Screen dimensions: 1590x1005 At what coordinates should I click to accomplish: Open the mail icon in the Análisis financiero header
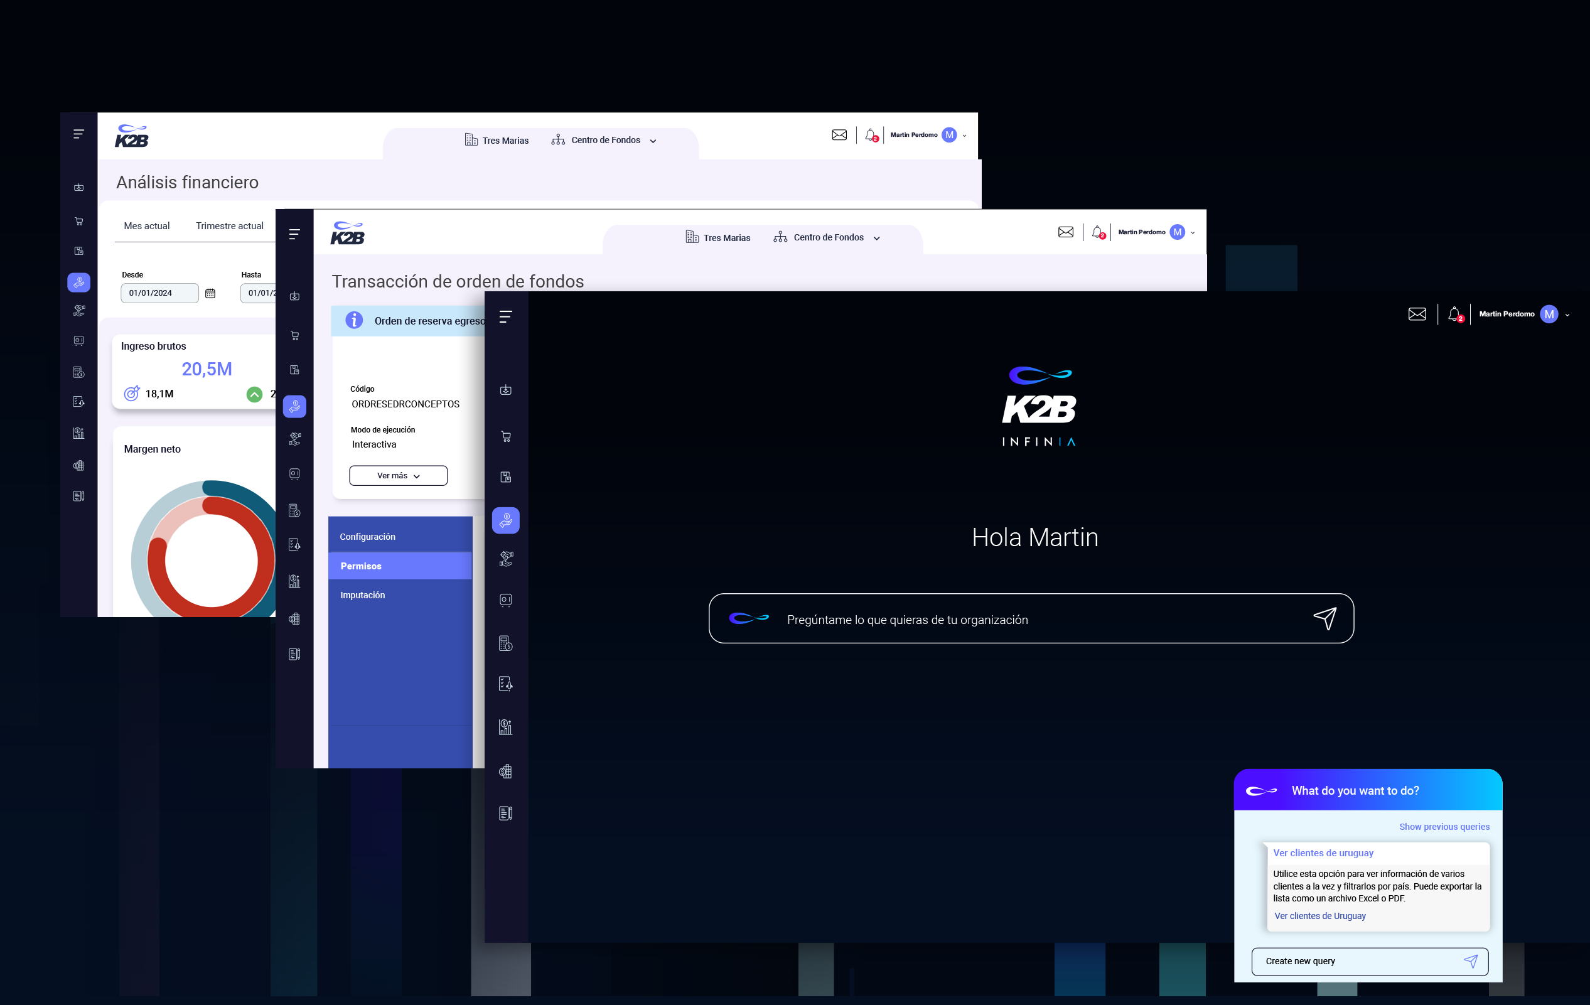[839, 135]
